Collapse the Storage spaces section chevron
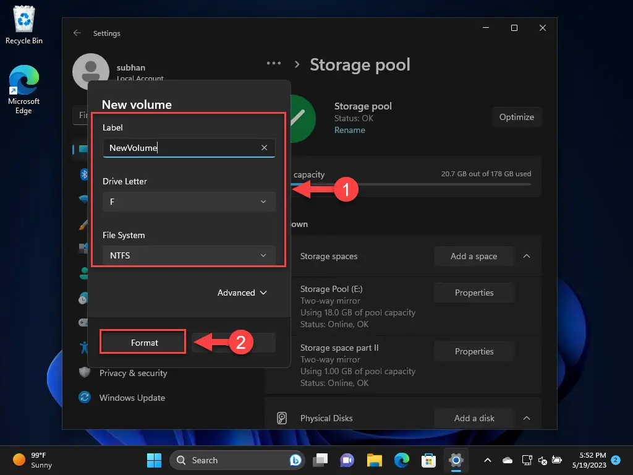633x475 pixels. tap(527, 256)
